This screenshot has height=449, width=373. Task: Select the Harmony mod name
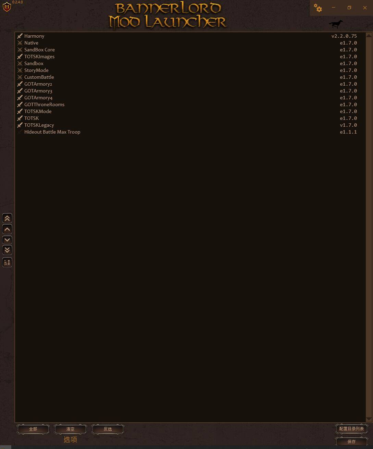[x=34, y=36]
